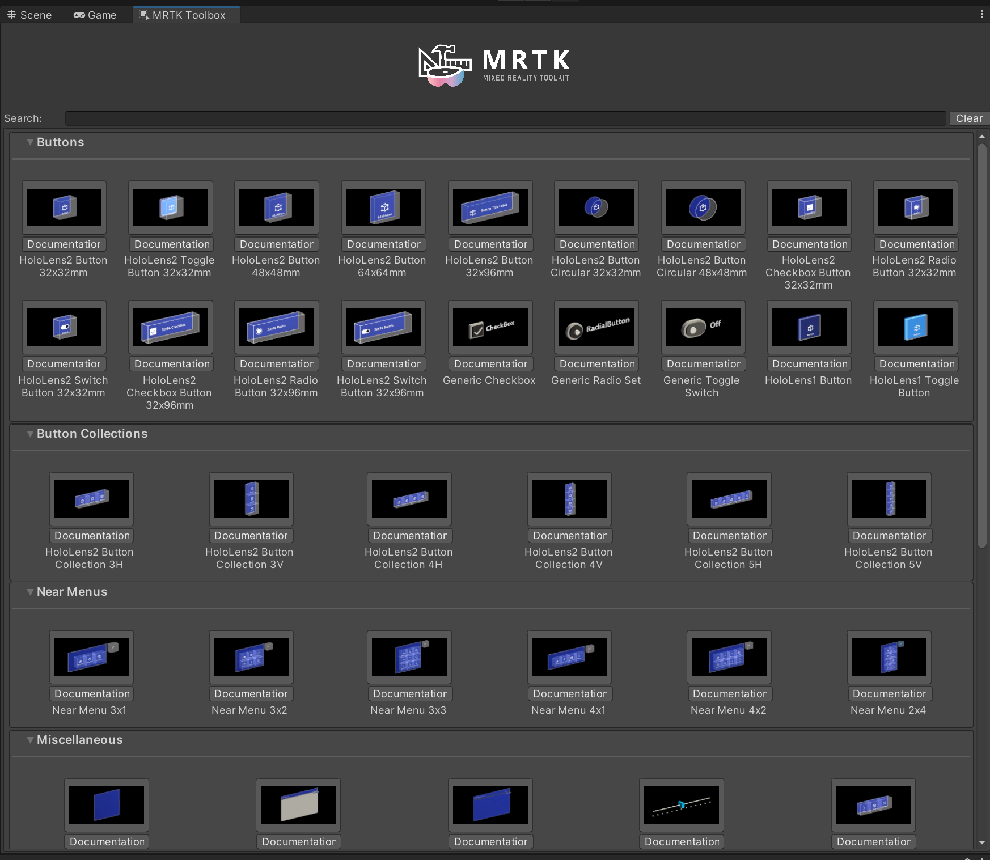The image size is (990, 860).
Task: Open Documentation for HoloLens1 Toggle Button
Action: coord(916,364)
